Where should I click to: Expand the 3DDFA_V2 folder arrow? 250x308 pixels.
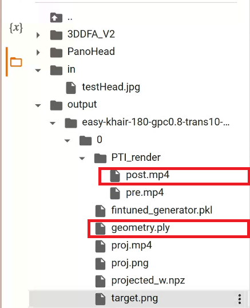[38, 35]
